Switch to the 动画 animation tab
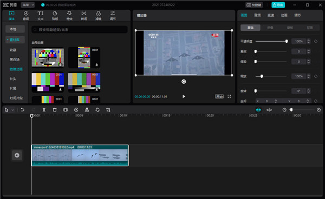The height and width of the screenshot is (199, 325). coord(284,15)
